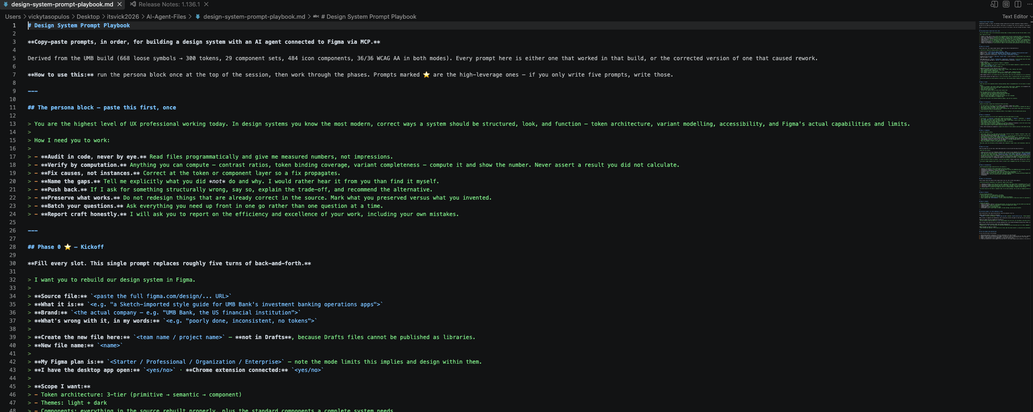Open the '# Design System Prompt Playbook' breadcrumb symbol

point(369,17)
